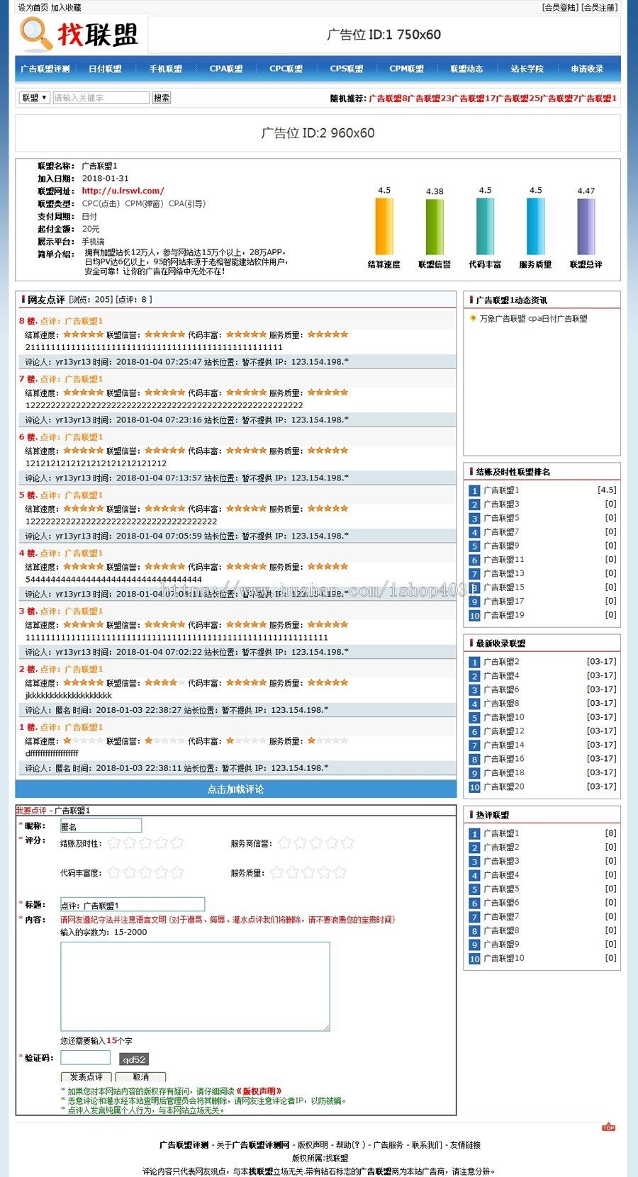Open 联盟动态 in the navigation bar
Viewport: 638px width, 1177px height.
pos(467,69)
